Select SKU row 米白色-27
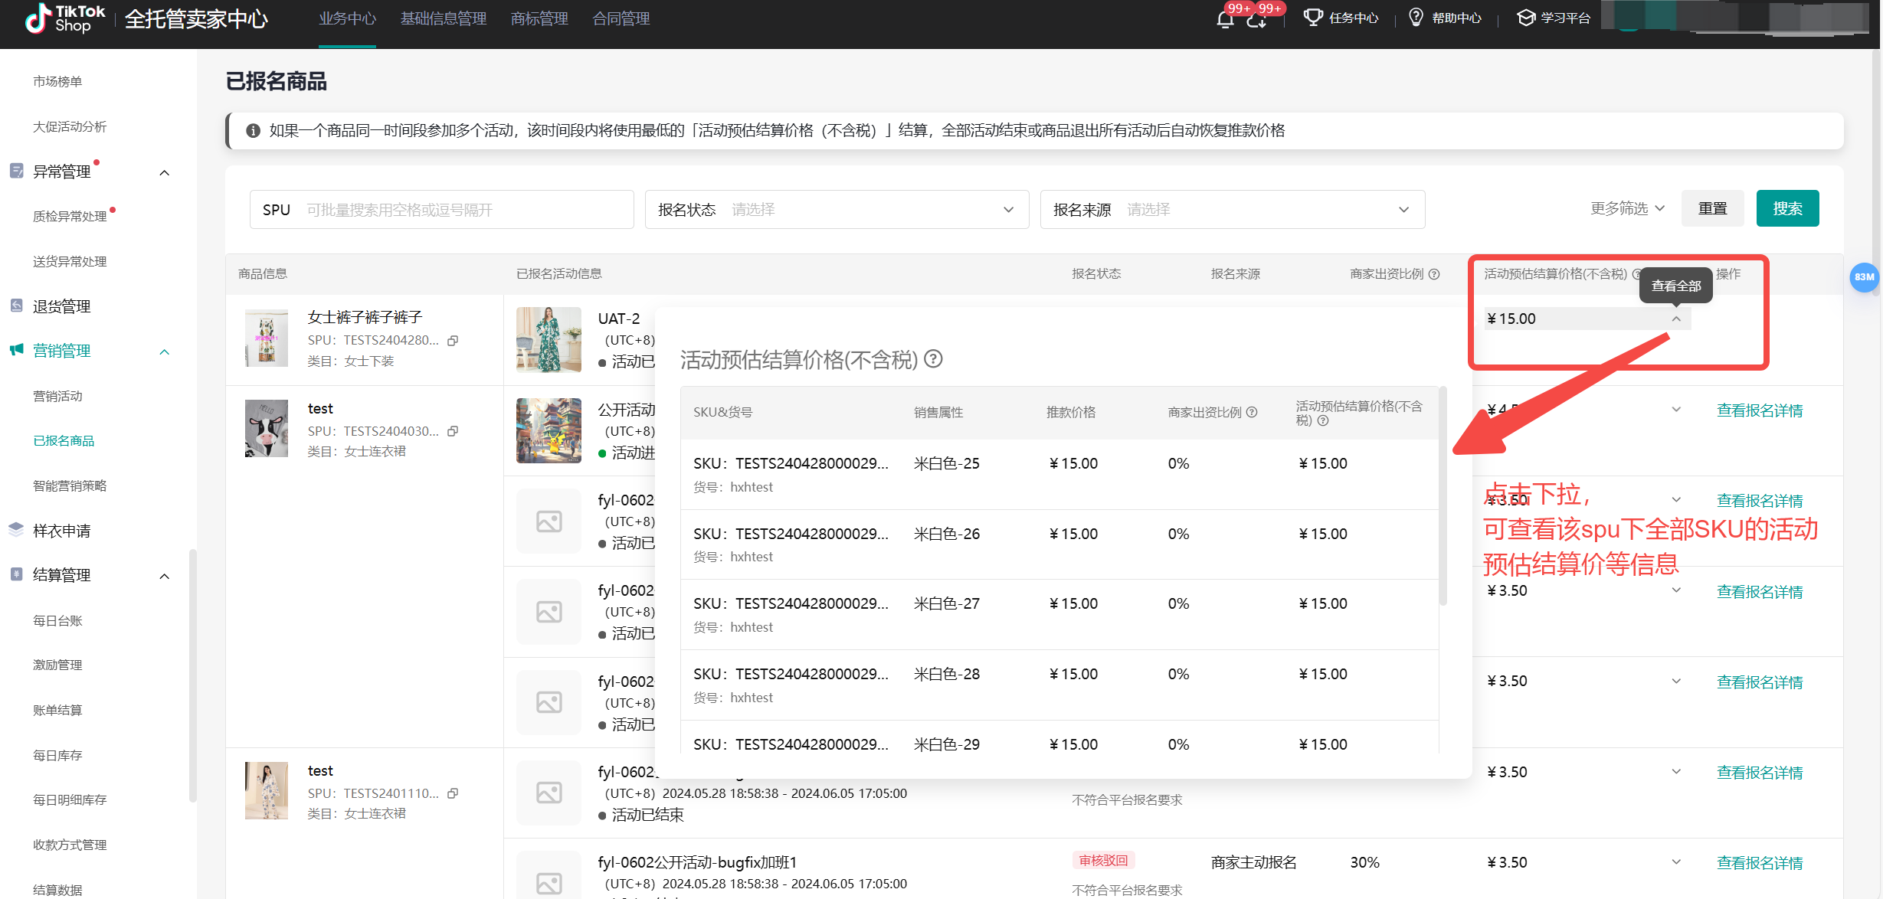 pos(1059,614)
